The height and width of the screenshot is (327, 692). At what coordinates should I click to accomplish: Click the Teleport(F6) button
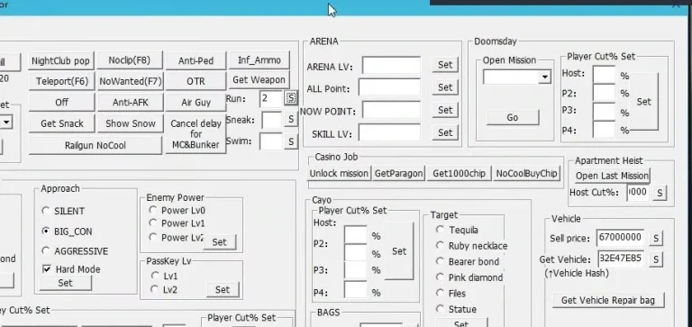coord(62,81)
